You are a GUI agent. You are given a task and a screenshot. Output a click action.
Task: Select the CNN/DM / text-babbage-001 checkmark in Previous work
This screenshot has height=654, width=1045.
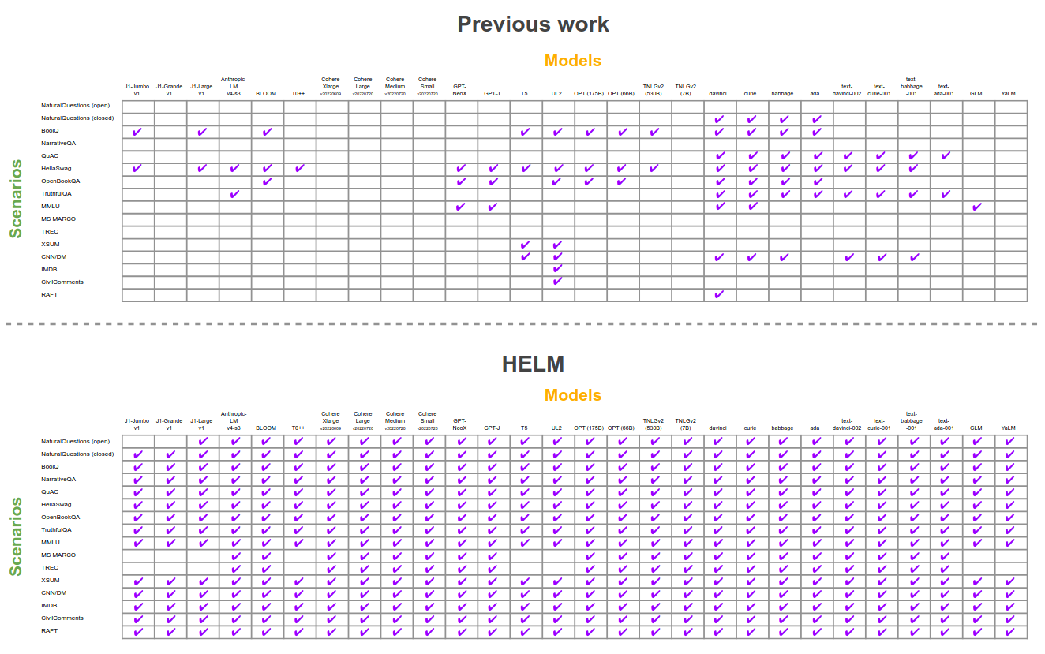point(913,257)
